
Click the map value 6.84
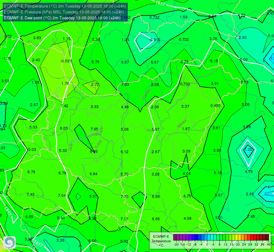click(x=93, y=174)
